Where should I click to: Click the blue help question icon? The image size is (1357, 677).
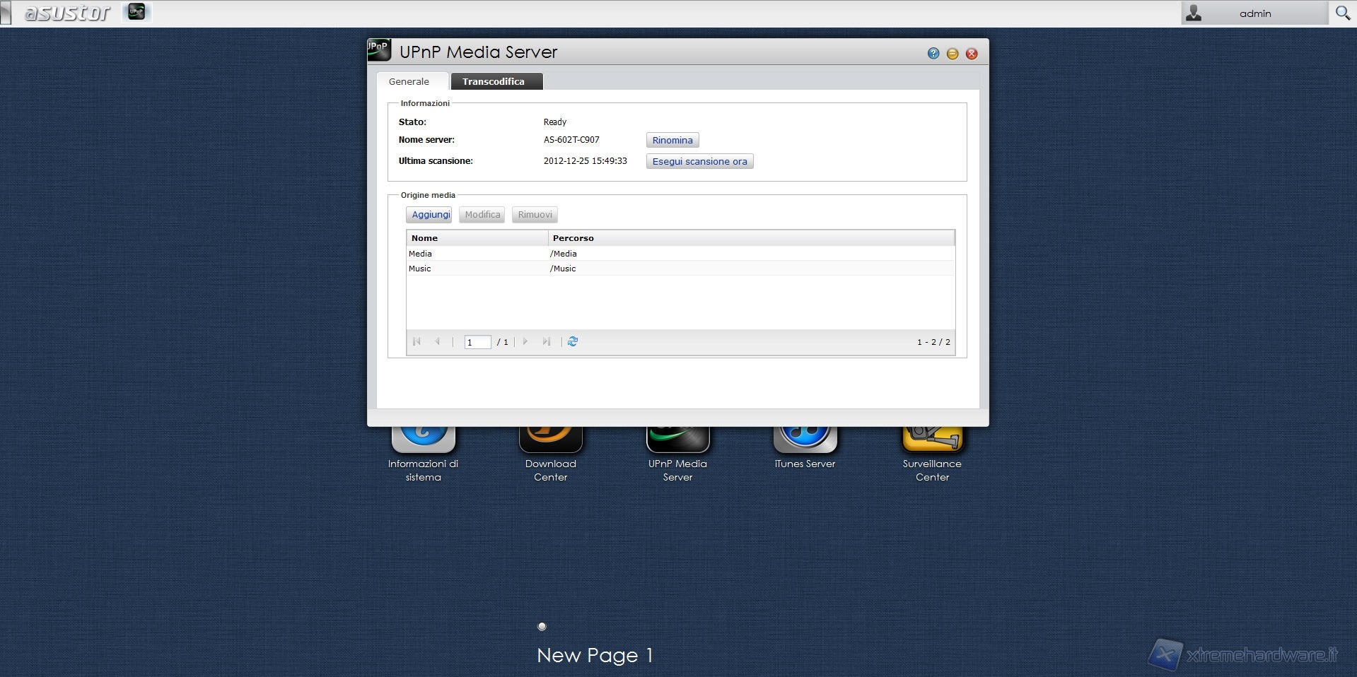tap(933, 54)
